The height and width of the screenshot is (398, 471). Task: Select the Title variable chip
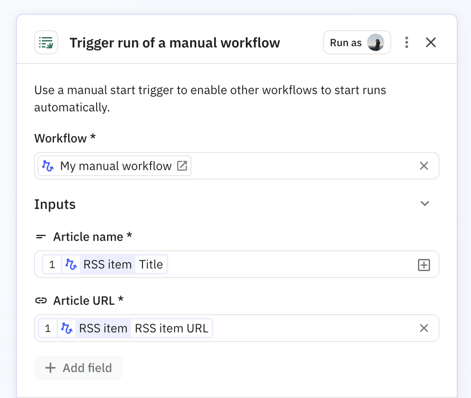click(151, 264)
